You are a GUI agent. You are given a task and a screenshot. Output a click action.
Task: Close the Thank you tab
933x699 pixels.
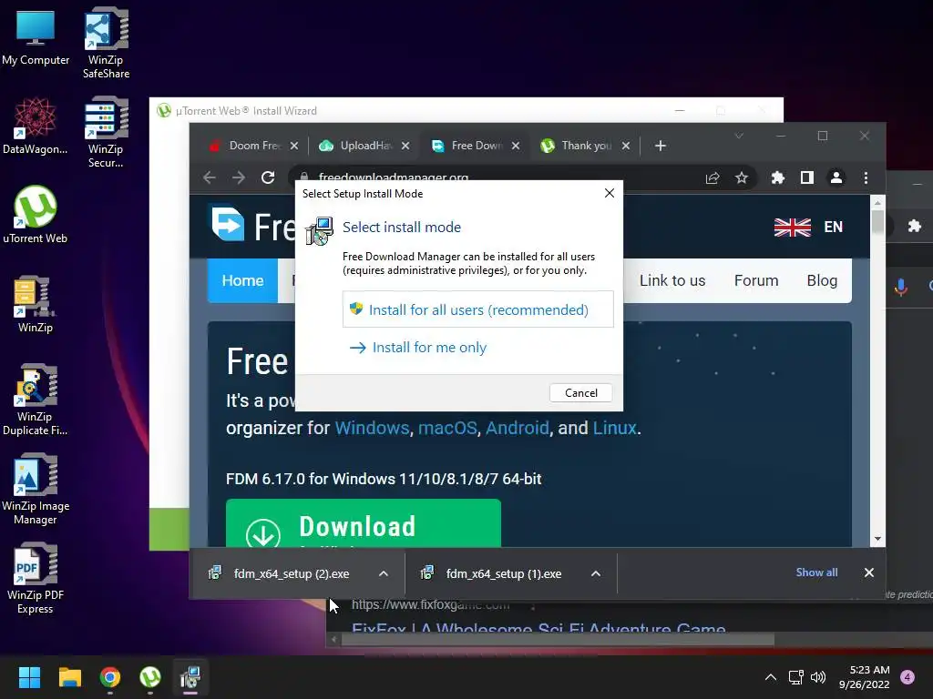626,146
